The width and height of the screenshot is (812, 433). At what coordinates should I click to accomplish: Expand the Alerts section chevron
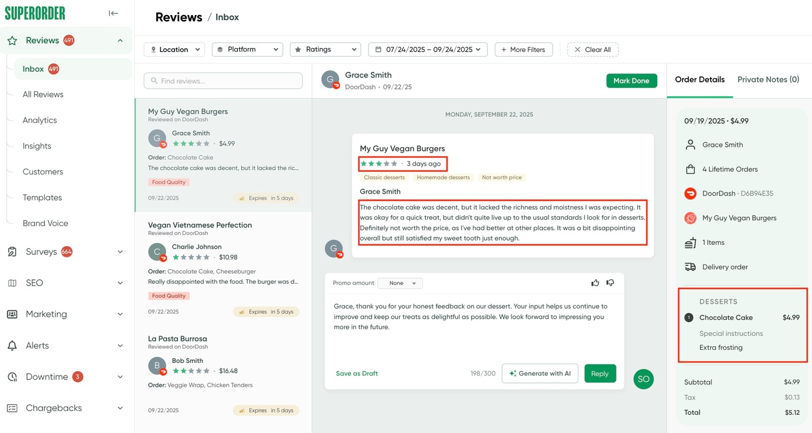click(x=120, y=346)
